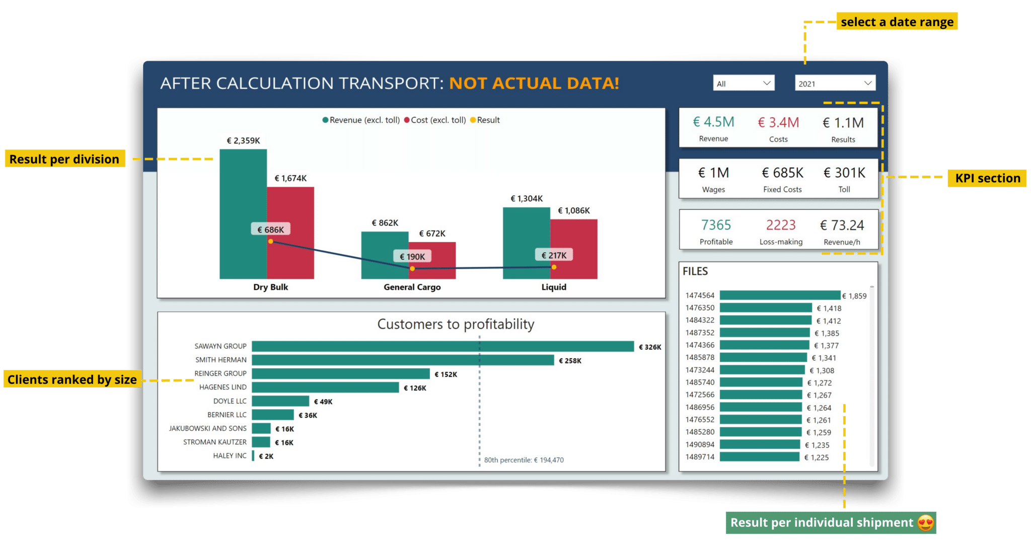
Task: Select the STROMAN KAUTZER customer bar
Action: pyautogui.click(x=261, y=442)
